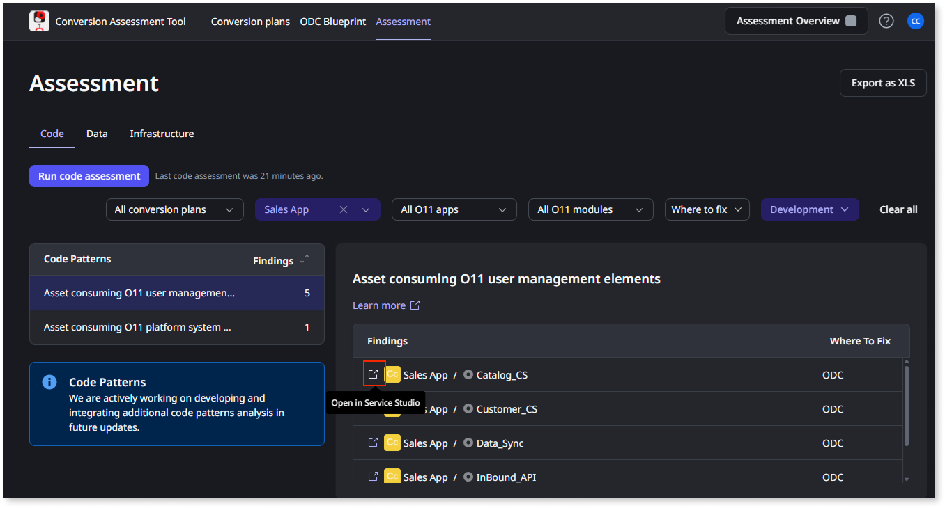This screenshot has height=508, width=945.
Task: Click the Assessment Overview button
Action: point(796,21)
